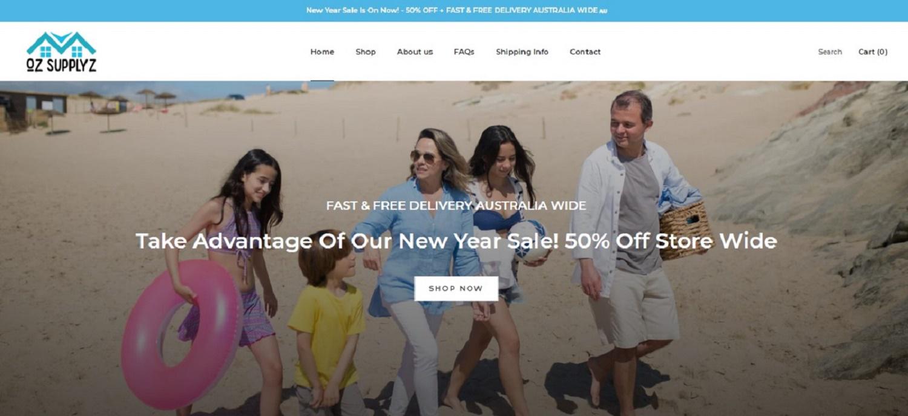This screenshot has height=416, width=908.
Task: Click the AU flag icon in announcement bar
Action: point(604,11)
